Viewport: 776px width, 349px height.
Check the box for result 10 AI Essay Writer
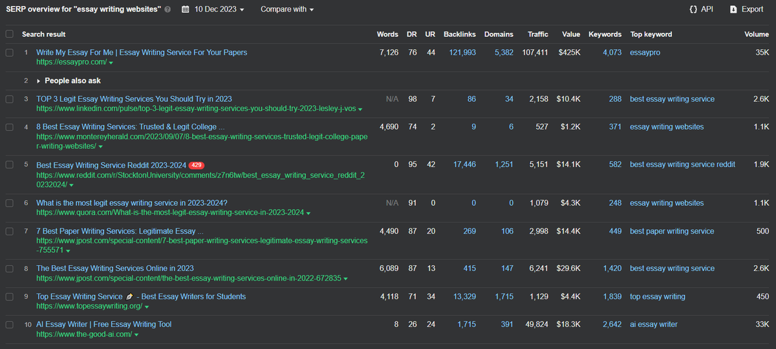point(9,324)
